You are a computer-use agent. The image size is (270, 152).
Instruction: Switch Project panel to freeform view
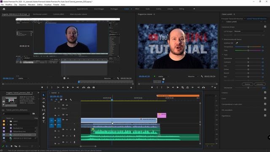16,147
